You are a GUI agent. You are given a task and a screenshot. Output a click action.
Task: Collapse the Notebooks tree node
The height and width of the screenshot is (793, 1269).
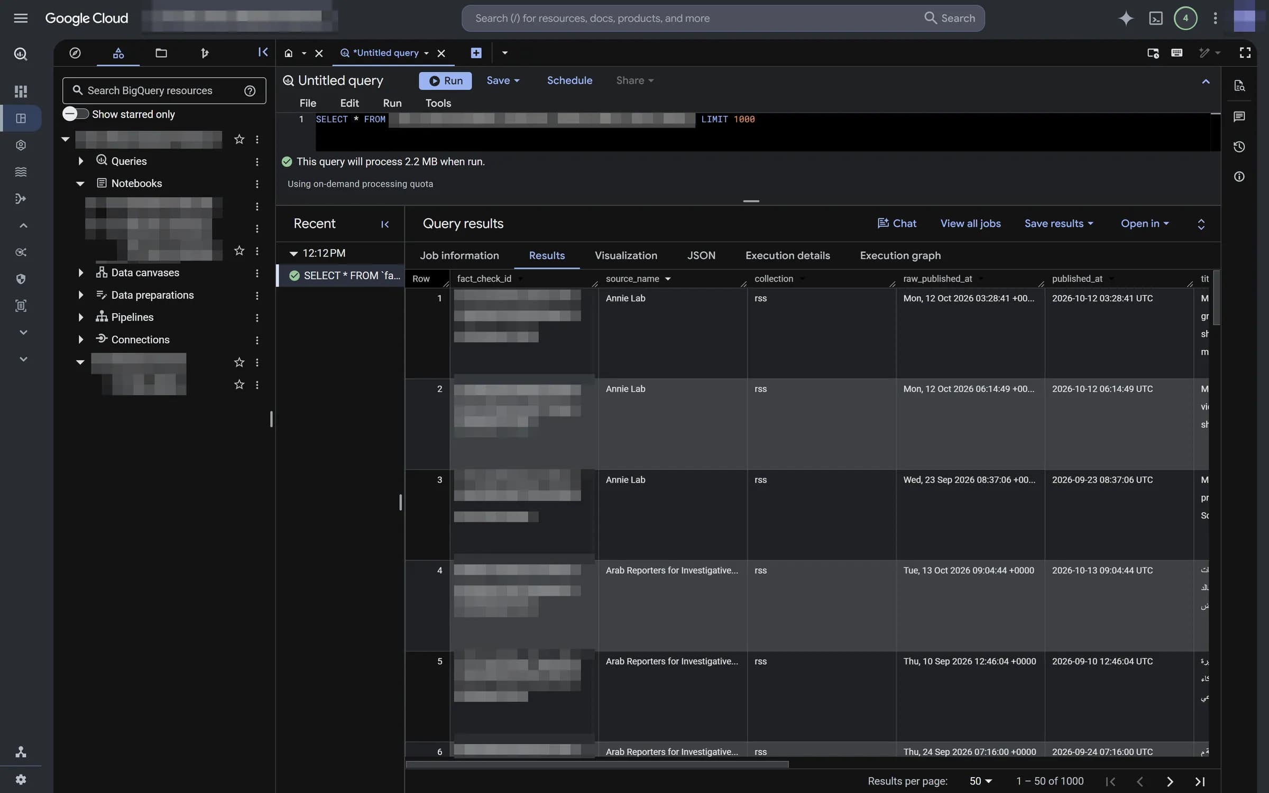[x=80, y=183]
